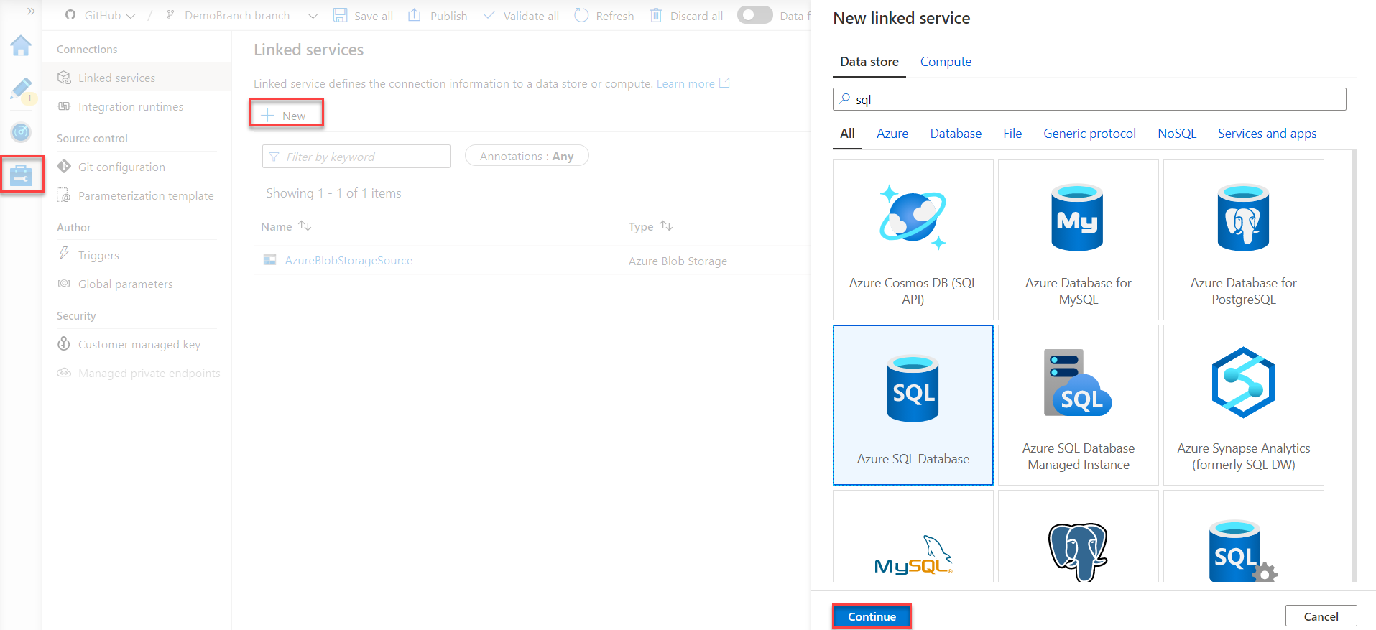Choose the Azure Synapse Analytics tile

(x=1244, y=405)
